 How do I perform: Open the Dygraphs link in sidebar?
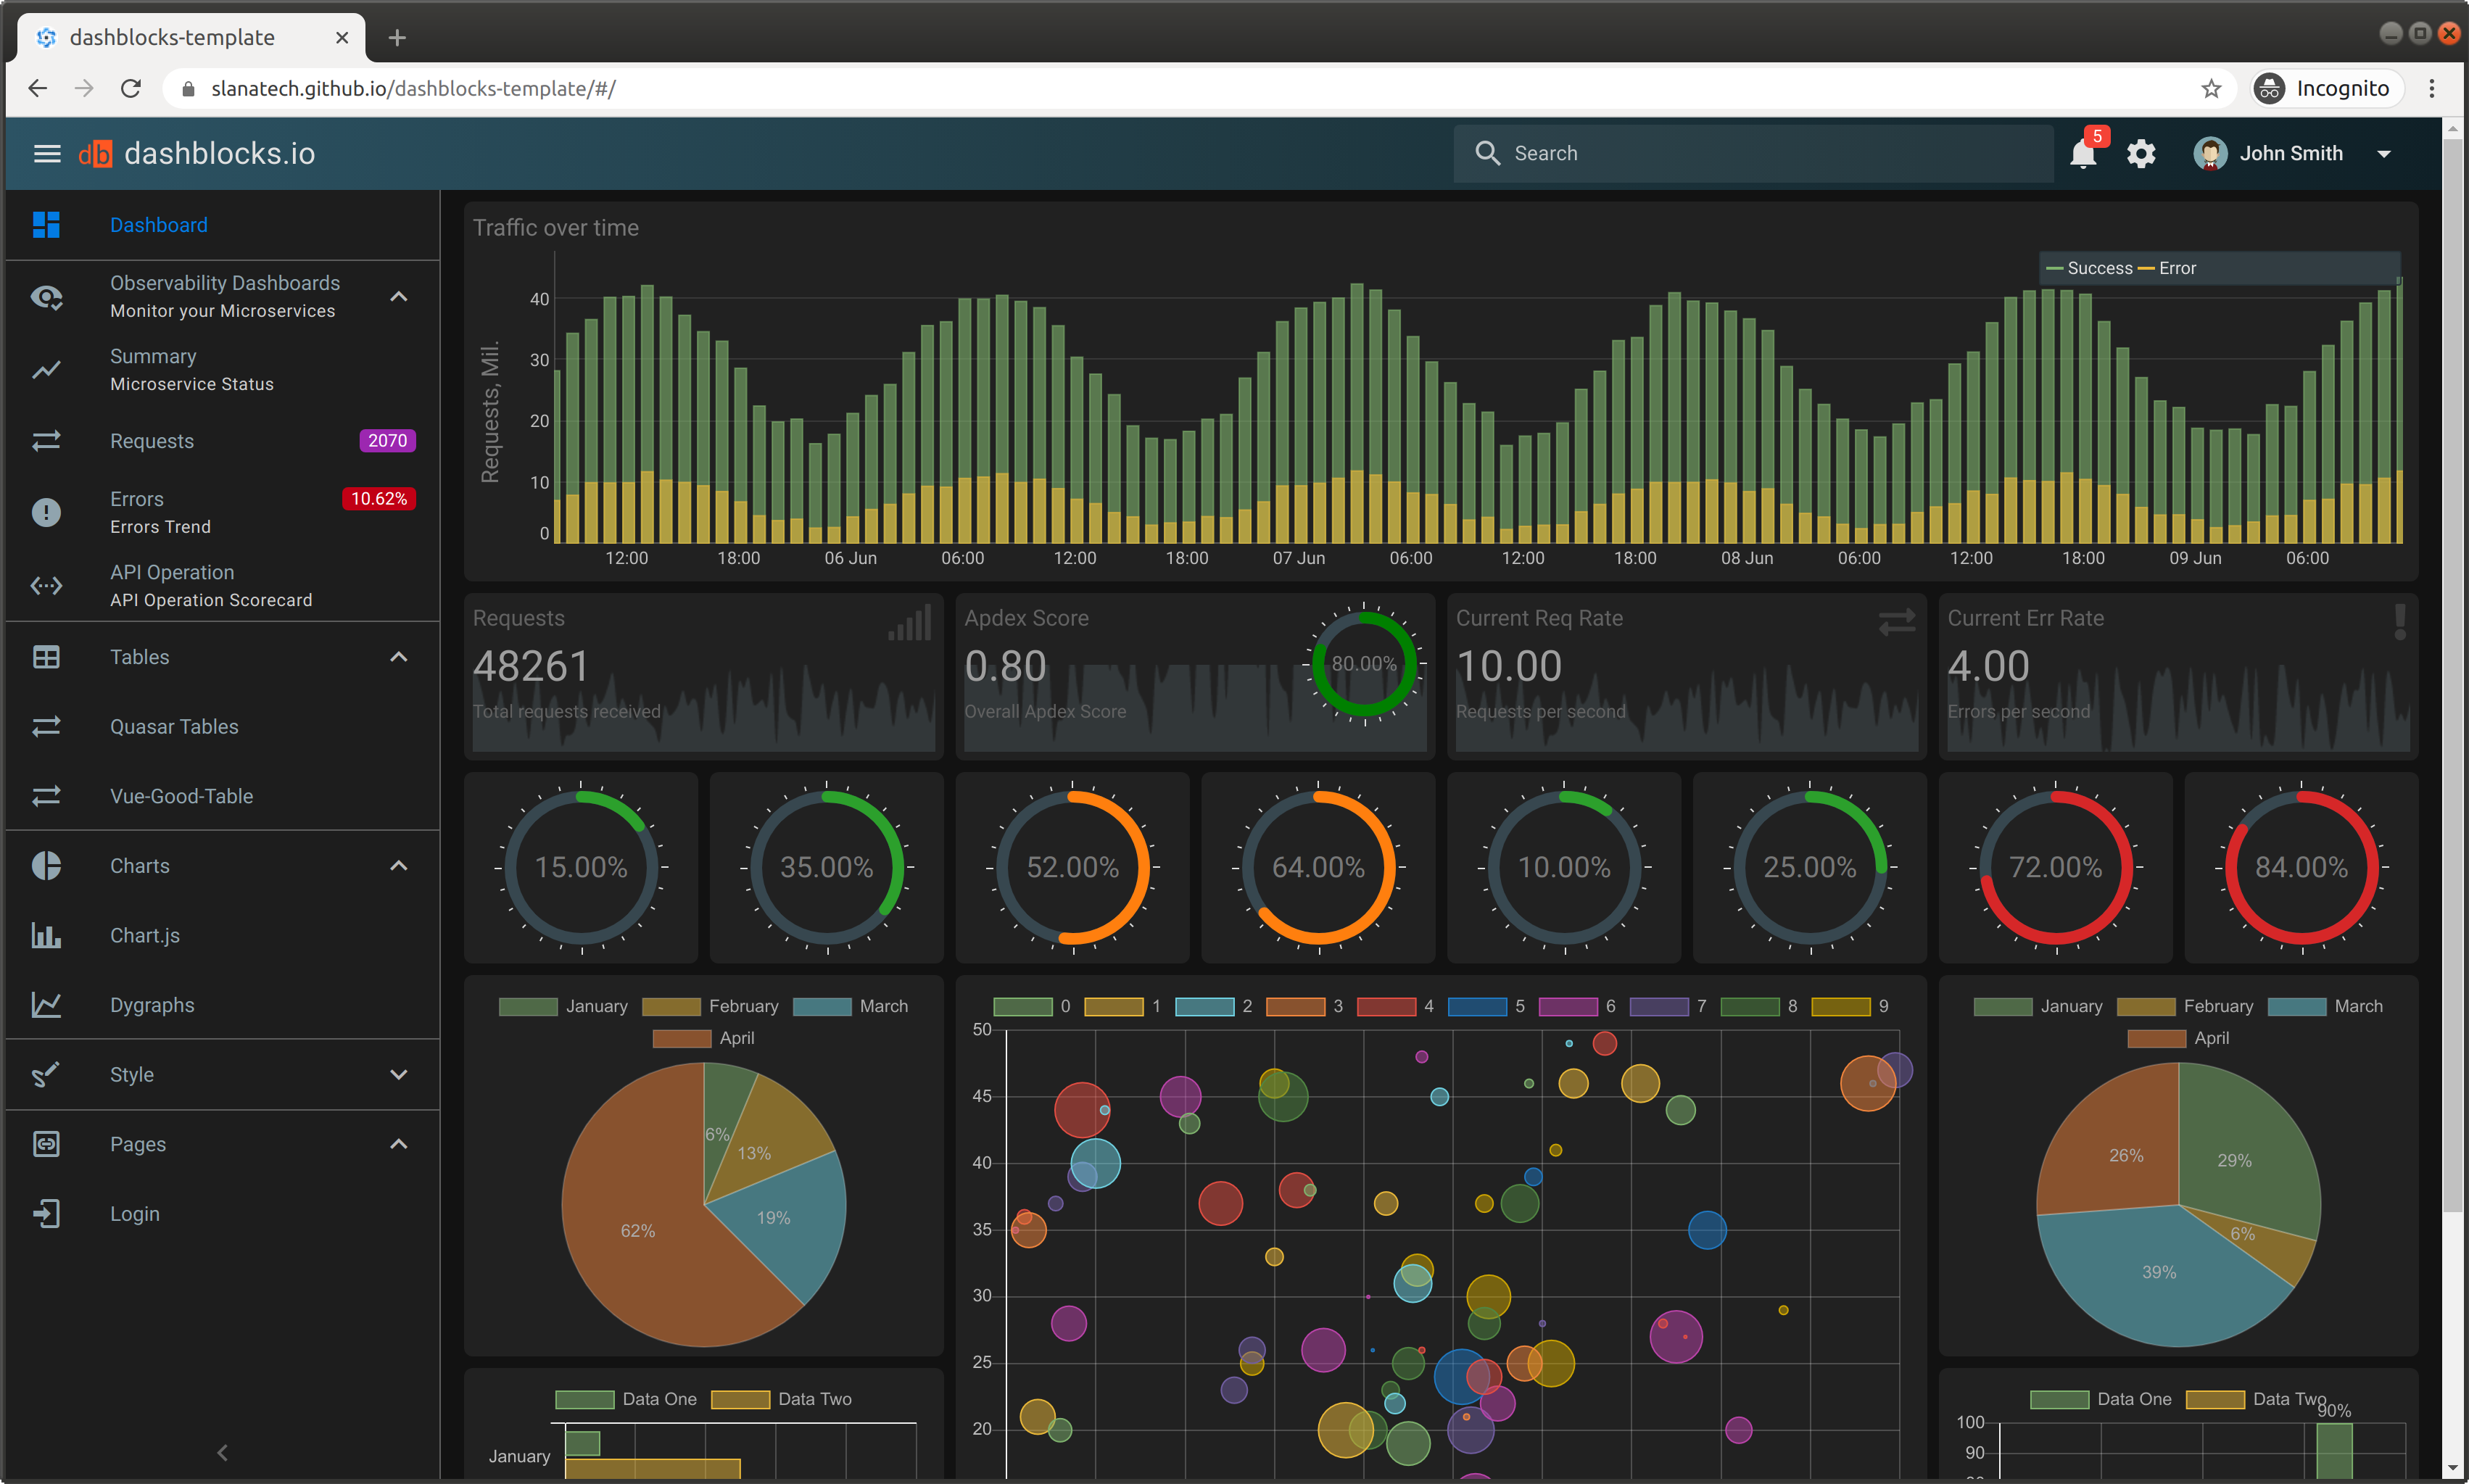click(x=152, y=1005)
